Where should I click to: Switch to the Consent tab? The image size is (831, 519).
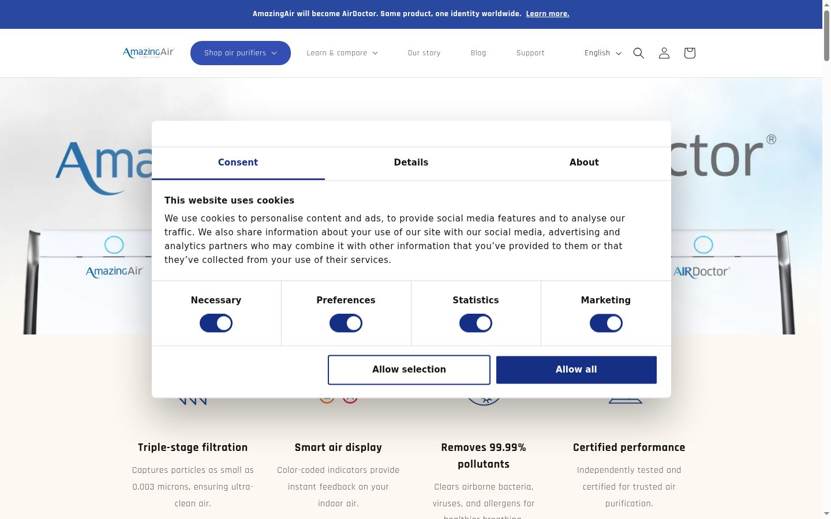[x=238, y=163]
